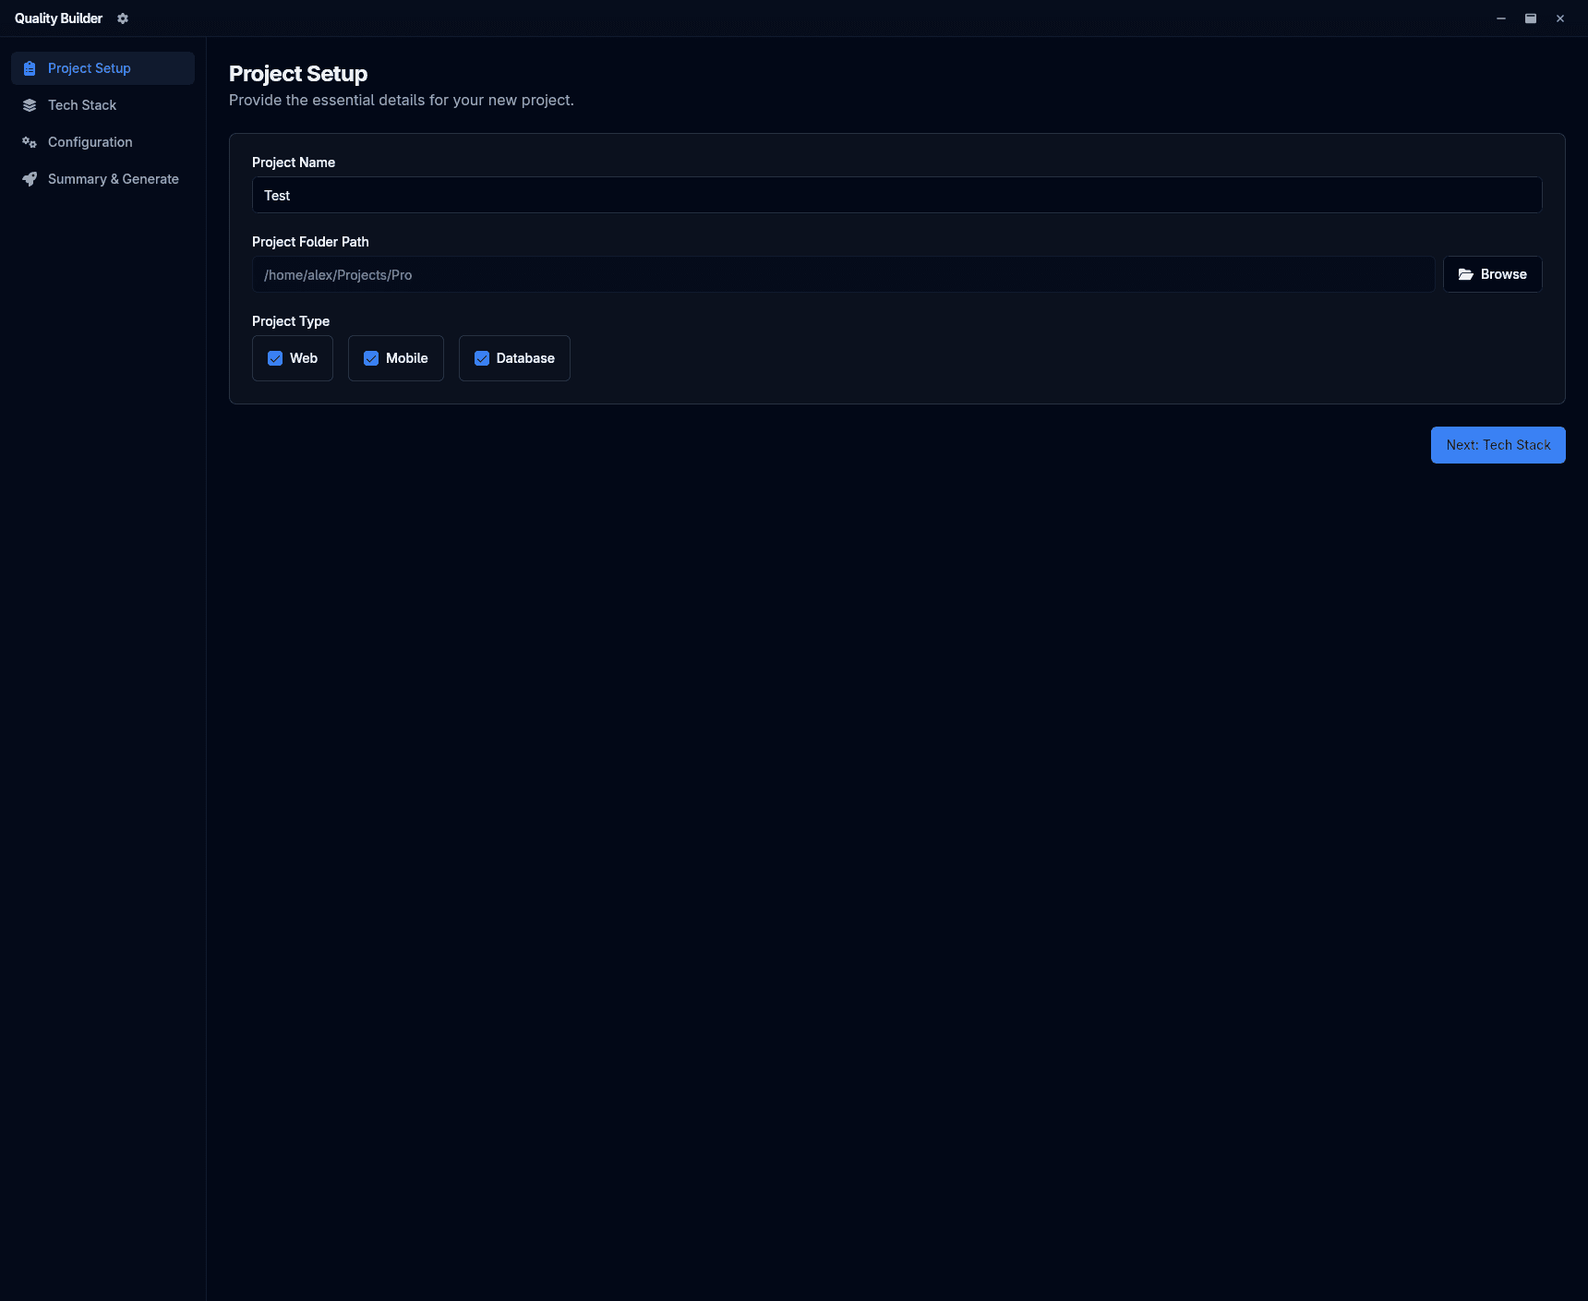Click the rocket icon beside Summary & Generate

point(30,179)
